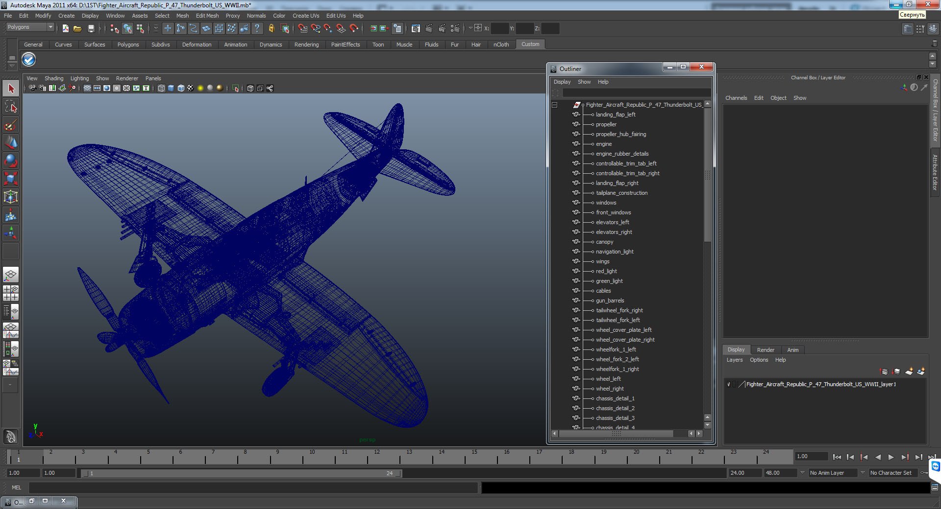Screen dimensions: 941x509
Task: Open the Mesh menu
Action: point(182,16)
